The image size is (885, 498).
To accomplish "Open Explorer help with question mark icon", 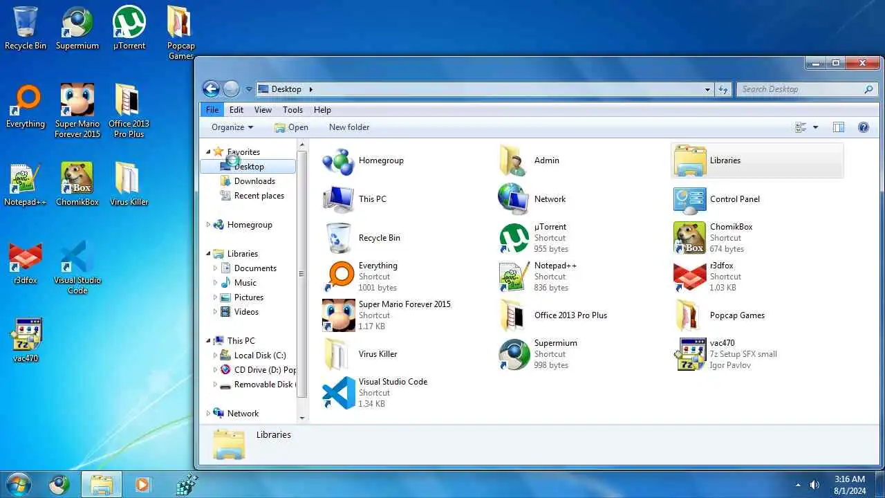I will coord(863,127).
